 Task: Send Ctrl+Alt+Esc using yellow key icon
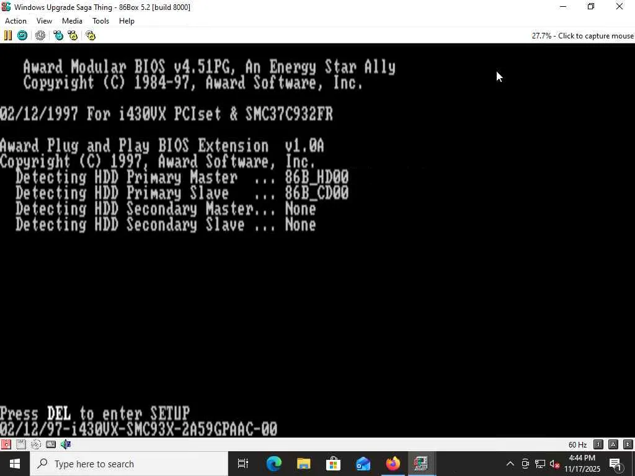73,35
